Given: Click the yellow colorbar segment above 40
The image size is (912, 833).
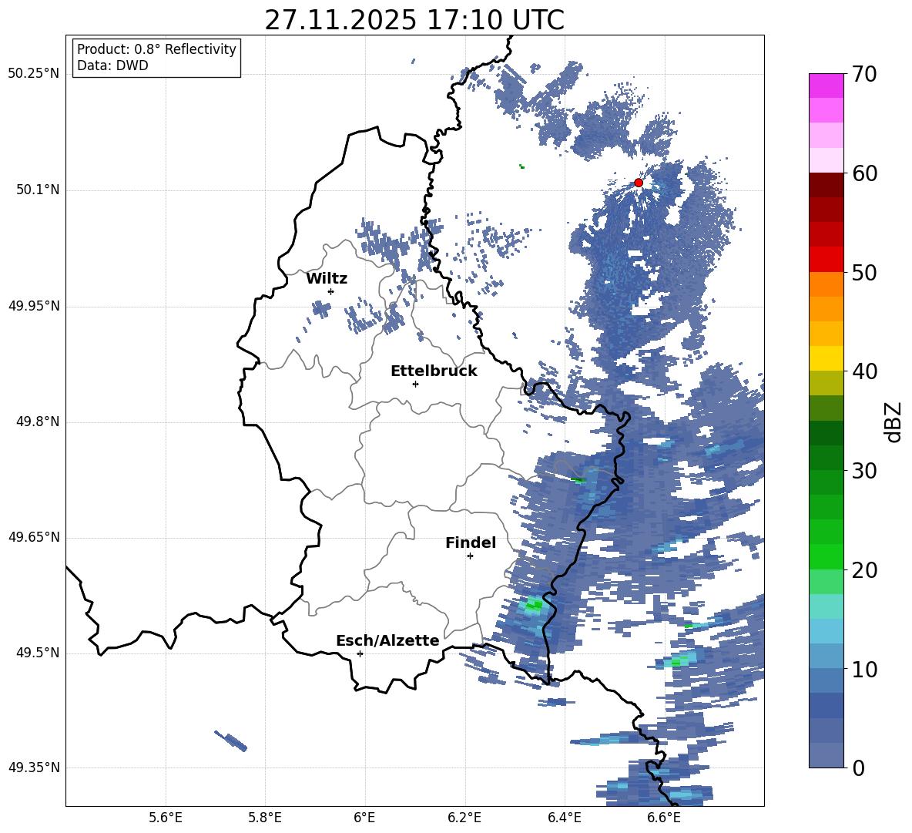Looking at the screenshot, I should click(826, 358).
